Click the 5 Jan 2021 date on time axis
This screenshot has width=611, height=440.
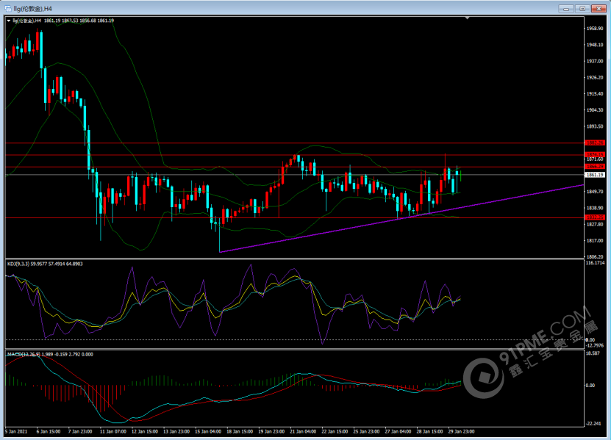(17, 430)
